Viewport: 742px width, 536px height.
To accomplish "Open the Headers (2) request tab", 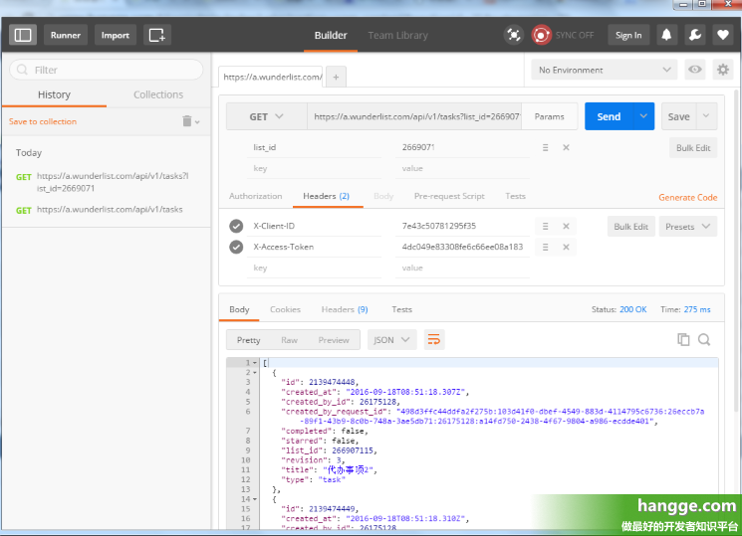I will point(326,196).
